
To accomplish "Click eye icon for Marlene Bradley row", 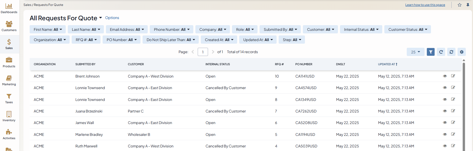I will 445,134.
